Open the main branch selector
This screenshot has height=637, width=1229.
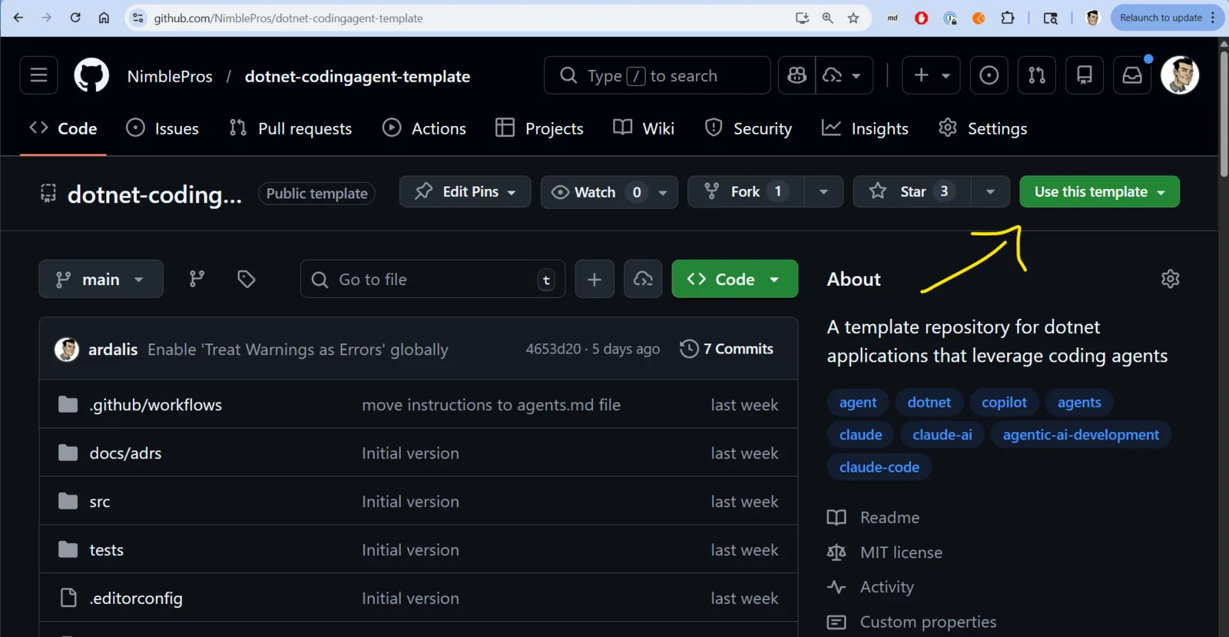pyautogui.click(x=101, y=279)
